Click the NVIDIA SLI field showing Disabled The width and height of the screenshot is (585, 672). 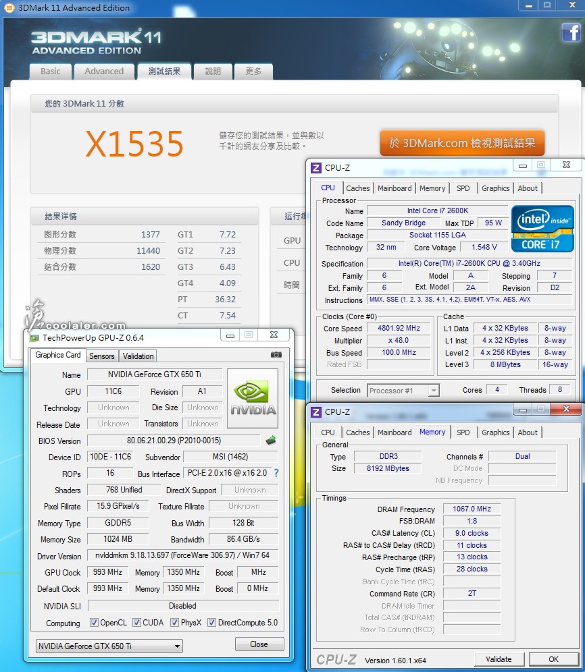coord(183,606)
